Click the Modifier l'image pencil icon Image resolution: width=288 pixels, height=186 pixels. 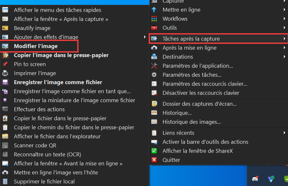pyautogui.click(x=5, y=46)
